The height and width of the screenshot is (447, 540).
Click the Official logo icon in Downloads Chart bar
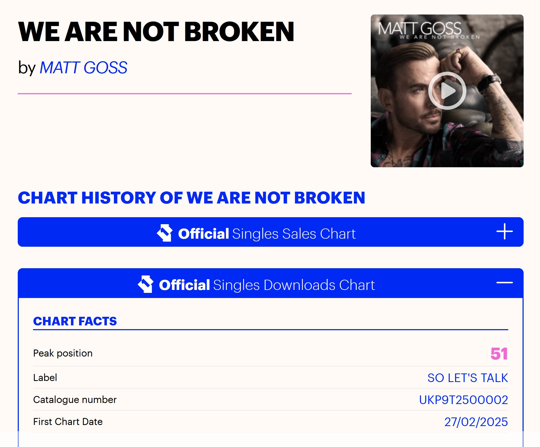tap(146, 284)
